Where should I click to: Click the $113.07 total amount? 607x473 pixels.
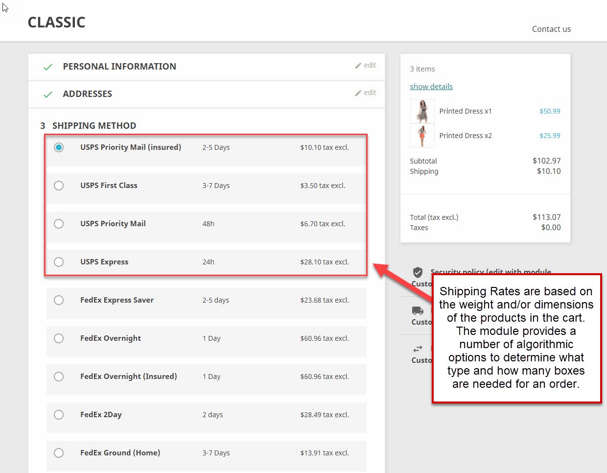point(547,217)
